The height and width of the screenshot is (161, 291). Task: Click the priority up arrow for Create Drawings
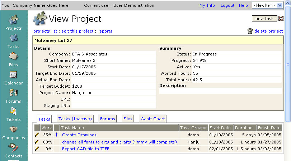pyautogui.click(x=57, y=135)
